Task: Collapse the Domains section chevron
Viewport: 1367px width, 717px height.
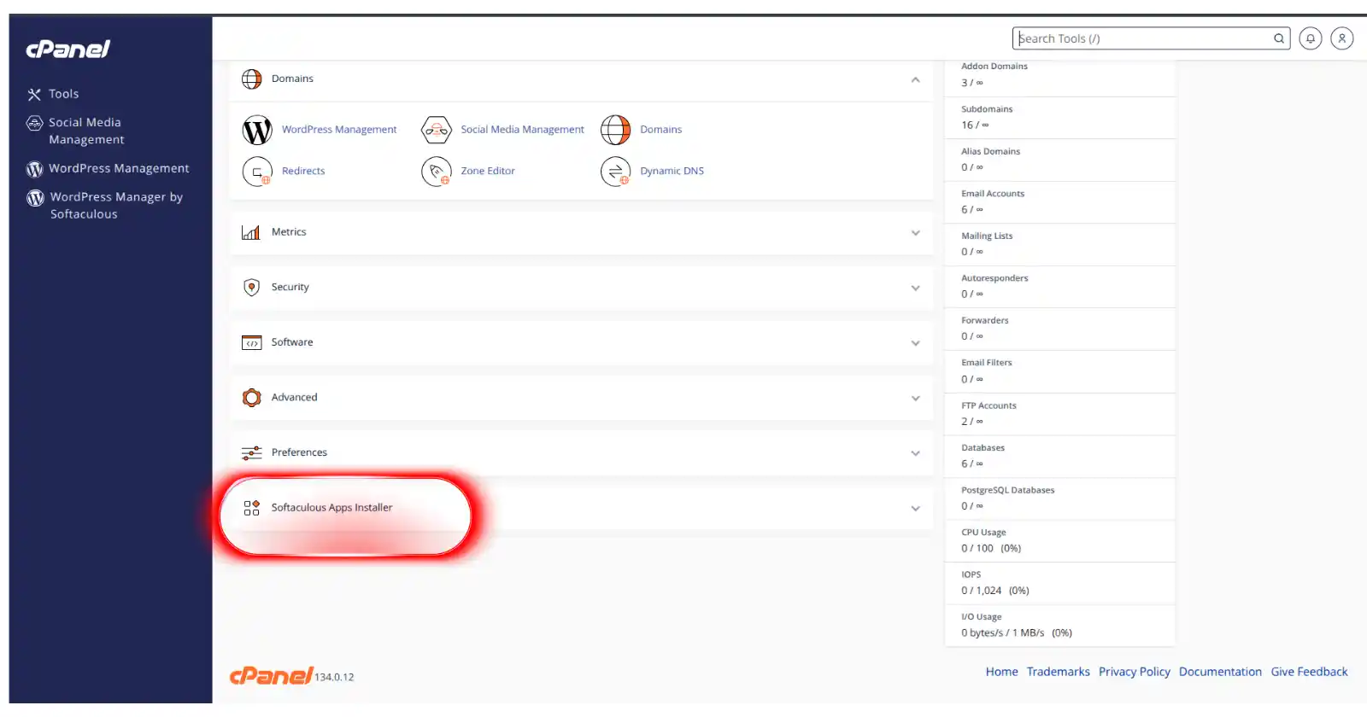Action: [x=915, y=79]
